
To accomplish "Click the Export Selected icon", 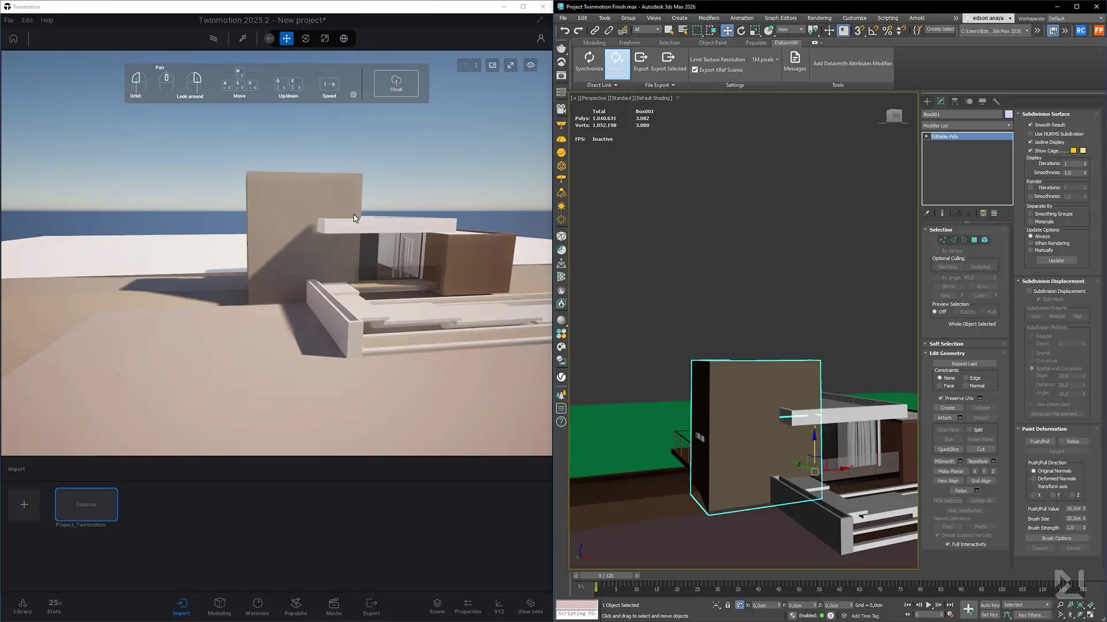I will point(668,58).
